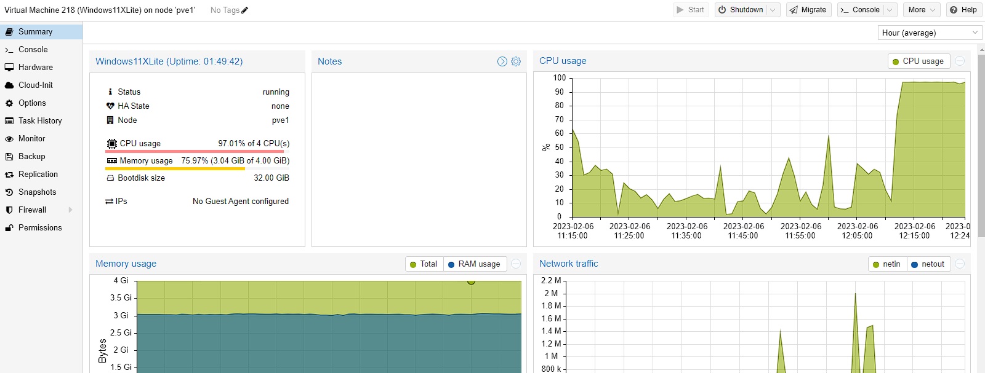Click the Shutdown button
985x373 pixels.
(x=741, y=10)
